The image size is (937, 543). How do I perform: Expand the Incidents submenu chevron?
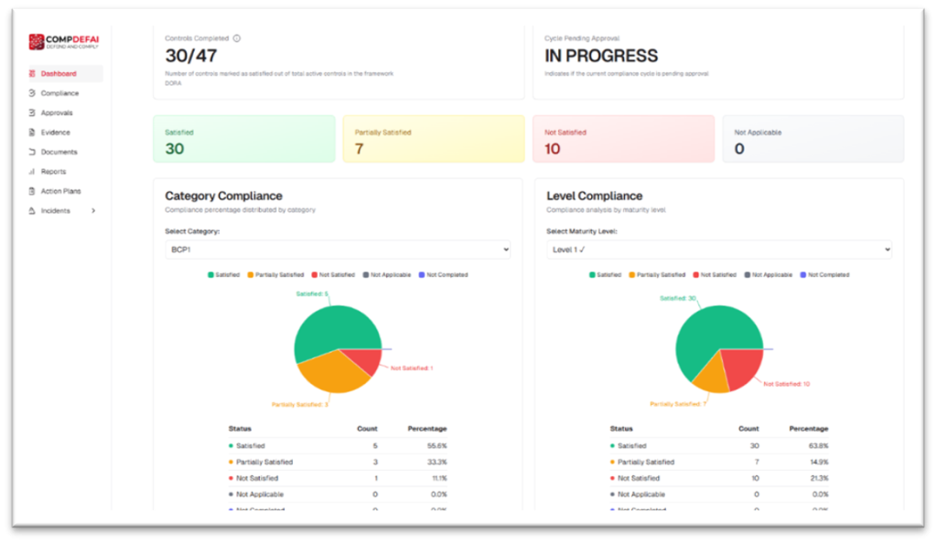pos(92,211)
